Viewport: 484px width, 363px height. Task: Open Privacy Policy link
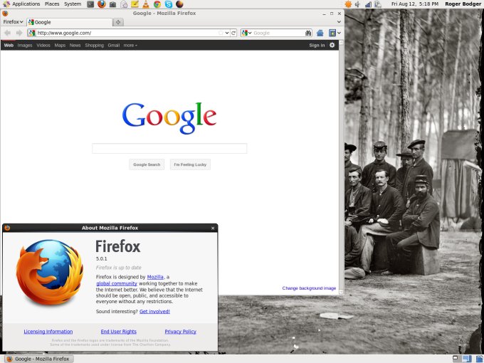coord(180,332)
